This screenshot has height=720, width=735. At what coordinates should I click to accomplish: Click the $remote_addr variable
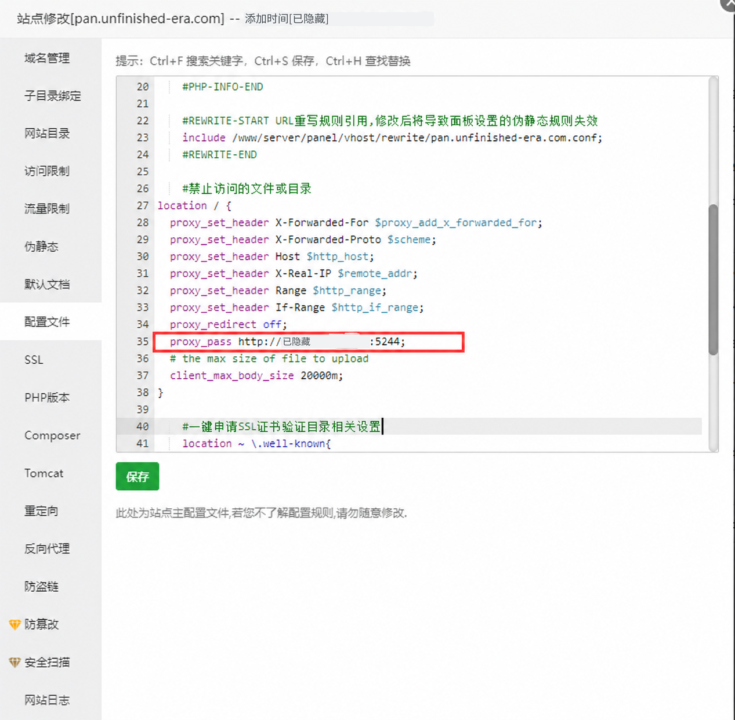click(375, 273)
